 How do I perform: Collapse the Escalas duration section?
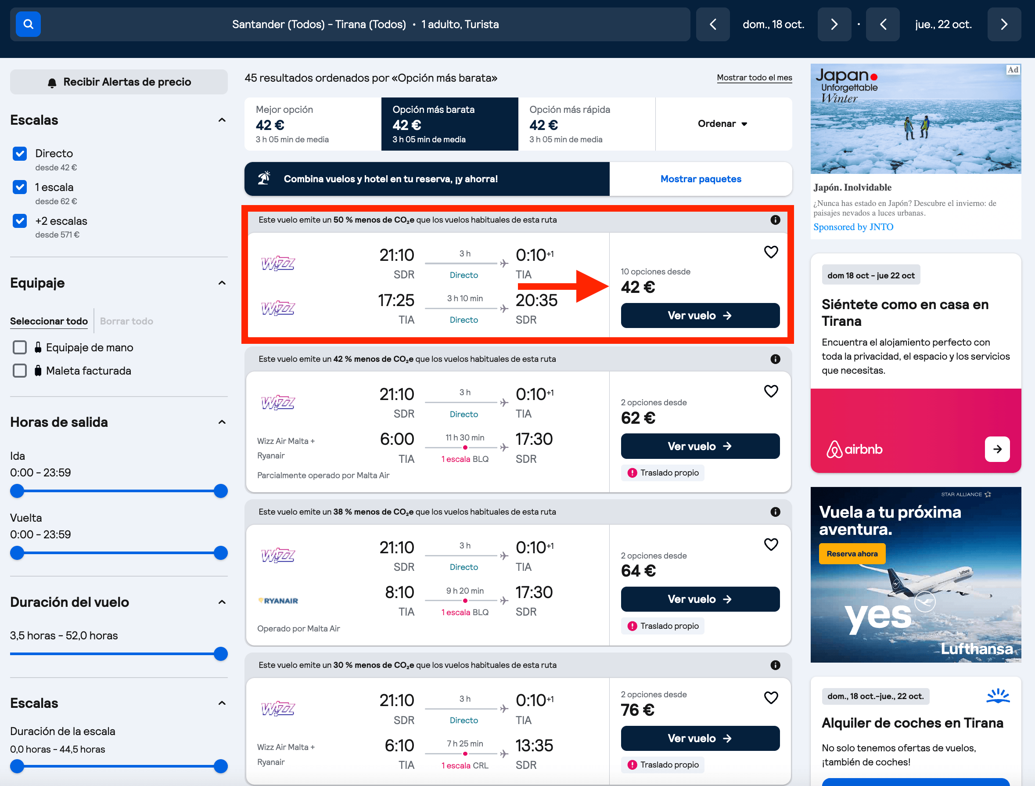pos(222,703)
